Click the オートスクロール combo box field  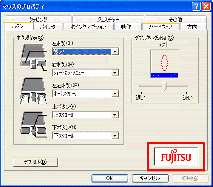85,94
